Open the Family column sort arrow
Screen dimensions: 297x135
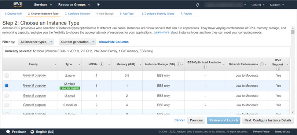coord(56,65)
